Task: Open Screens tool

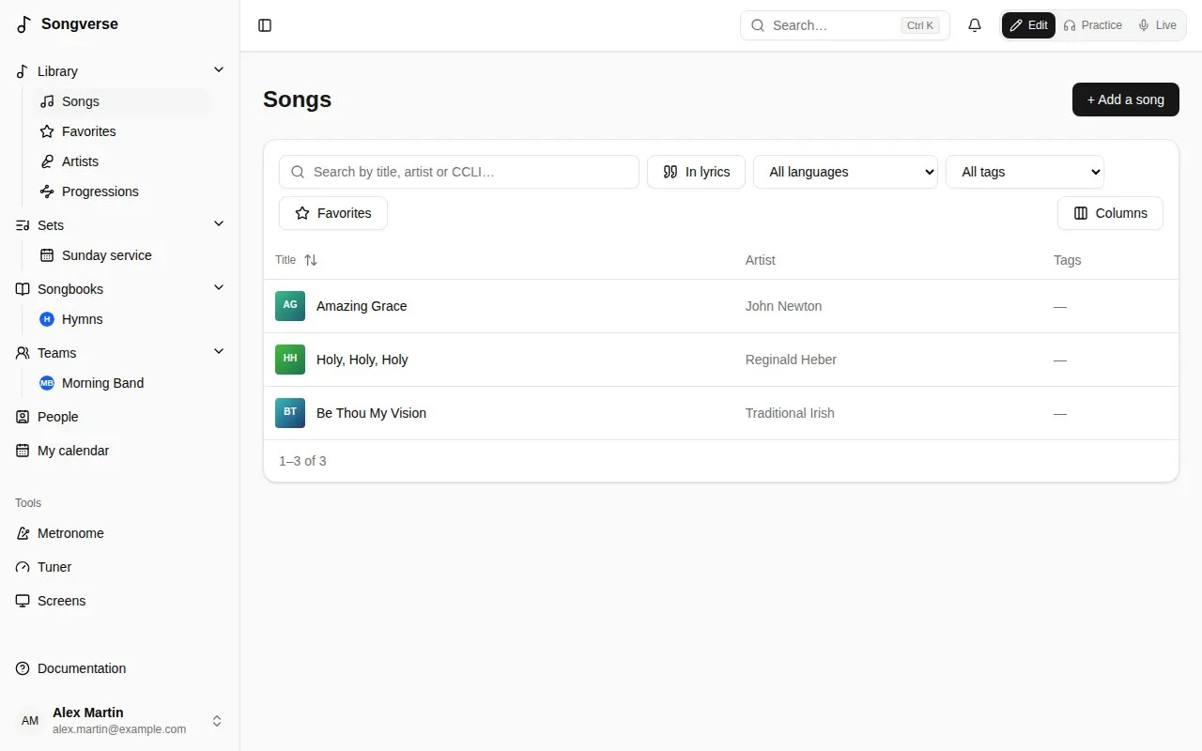Action: 120,601
